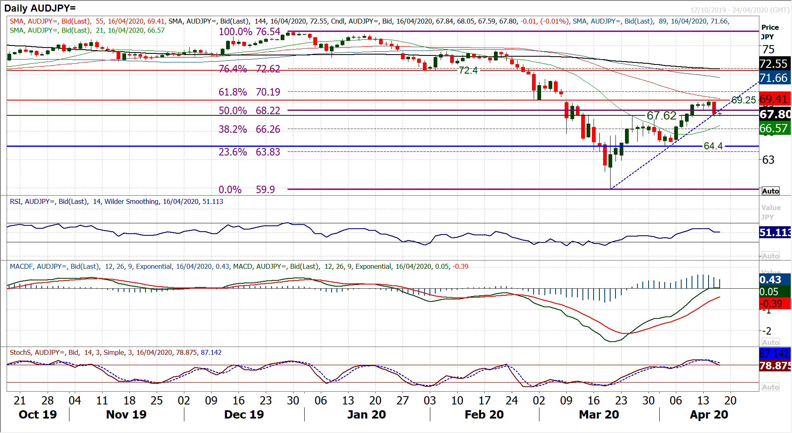Select the 87.142 stochastic value tag
This screenshot has height=433, width=792.
tap(775, 353)
